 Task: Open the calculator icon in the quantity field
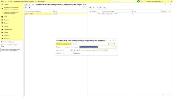(74, 50)
